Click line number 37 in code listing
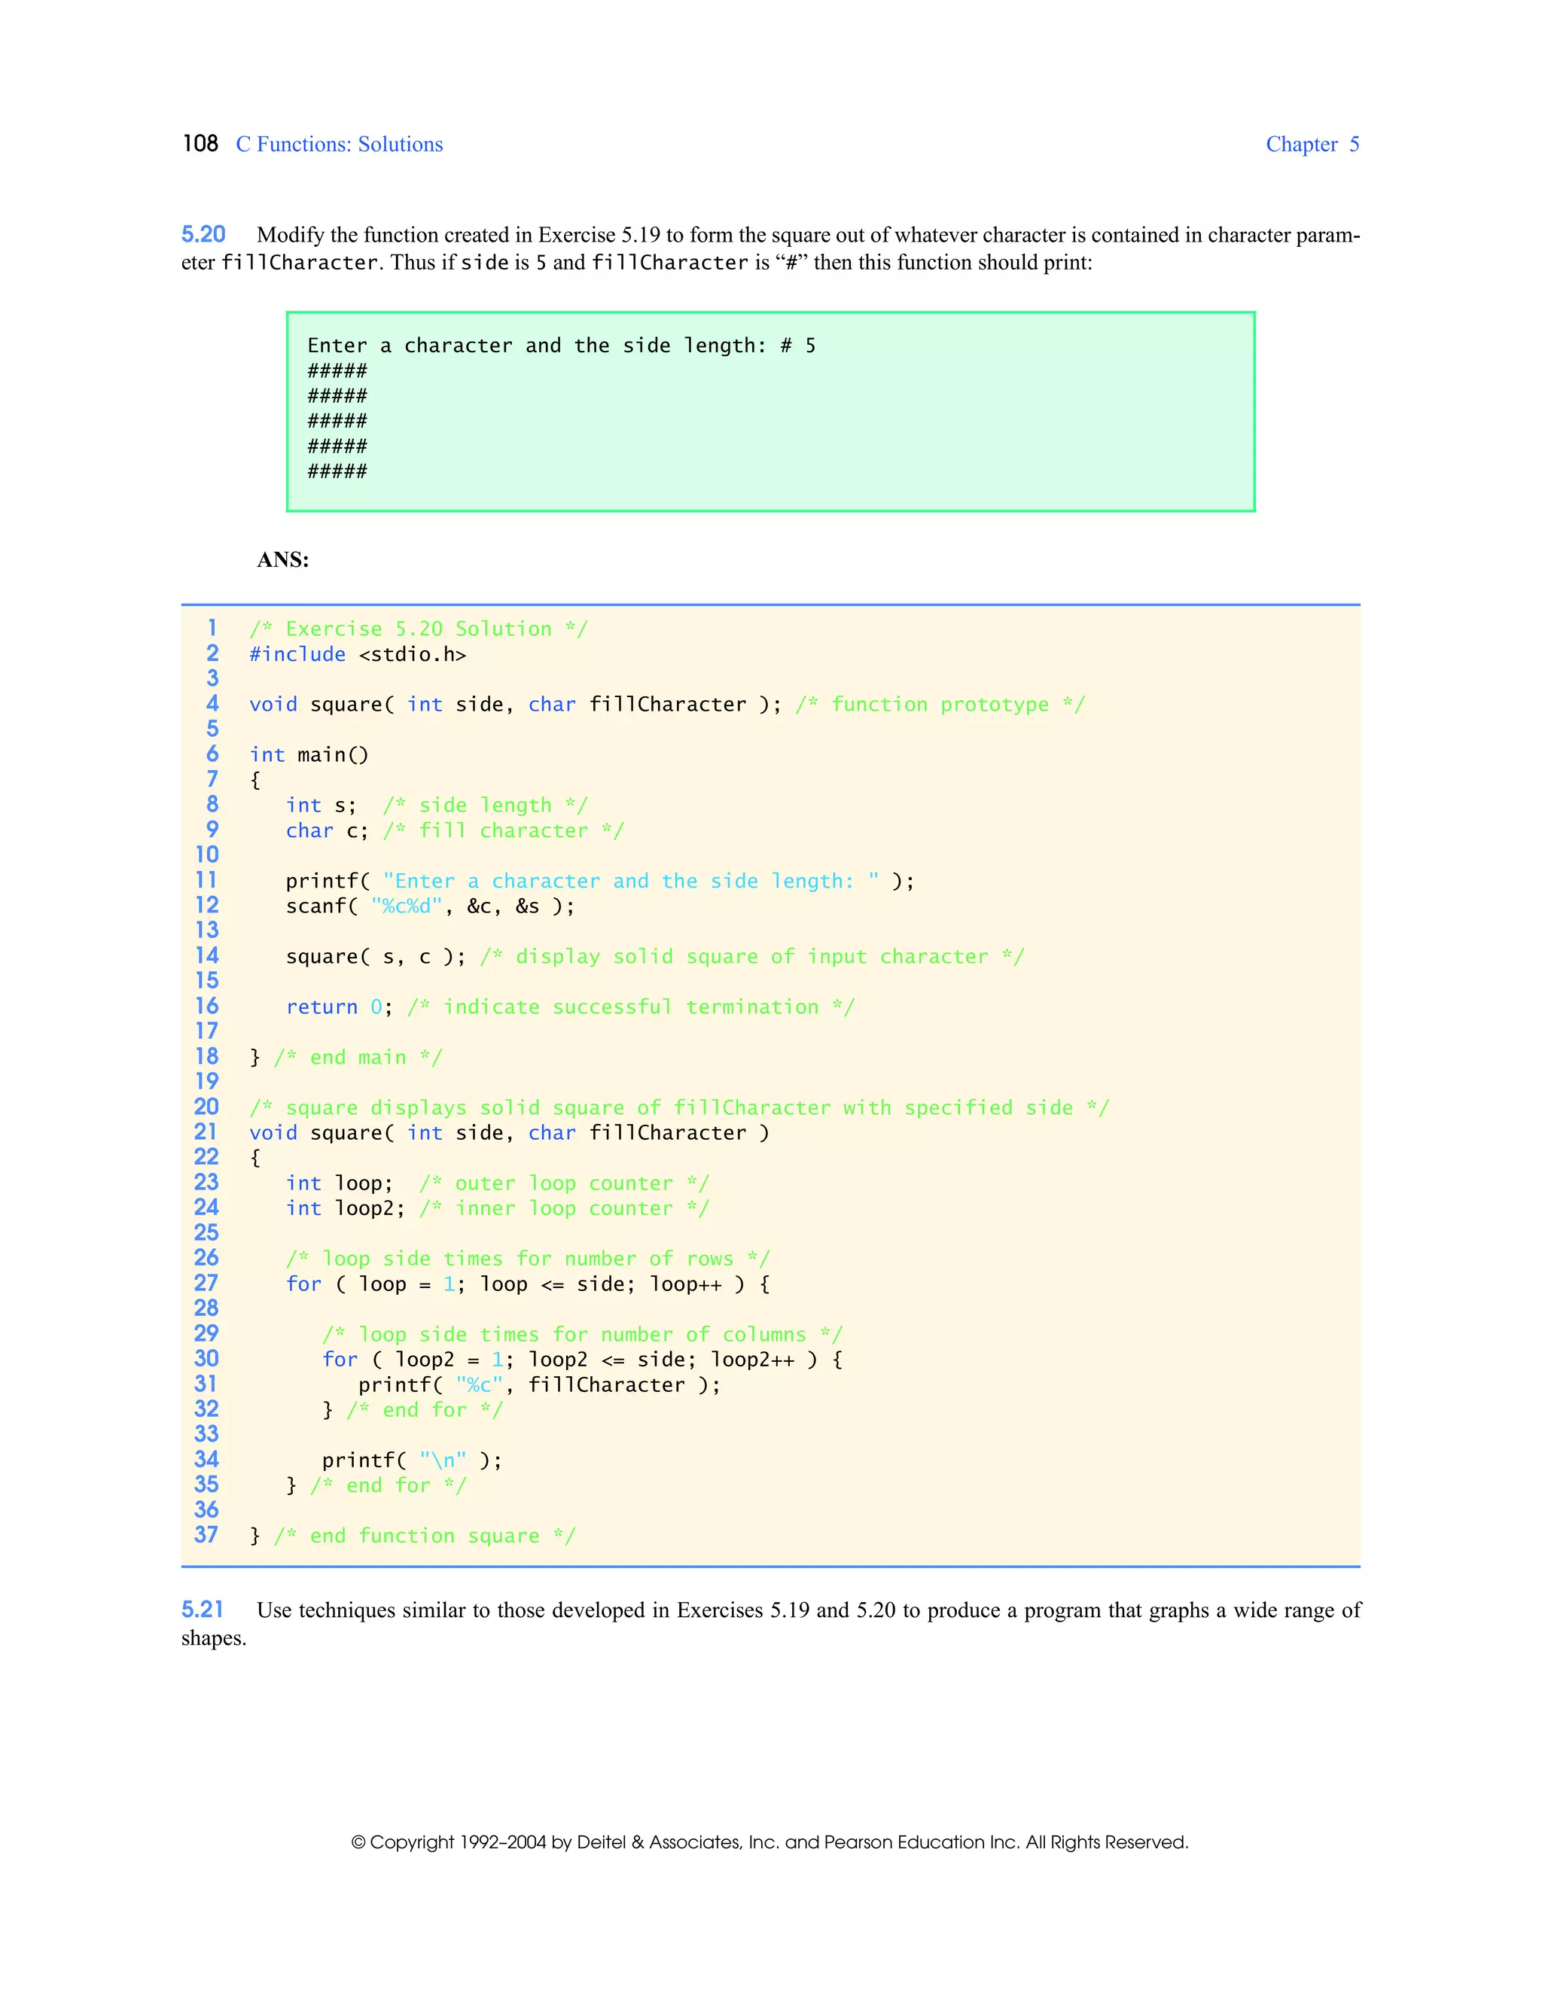1542x1995 pixels. point(206,1534)
